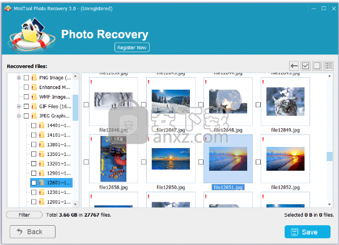Select the highlighted file12851.jpg thumbnail

click(228, 159)
